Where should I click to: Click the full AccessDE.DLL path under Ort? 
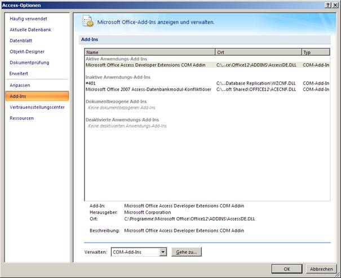[189, 219]
